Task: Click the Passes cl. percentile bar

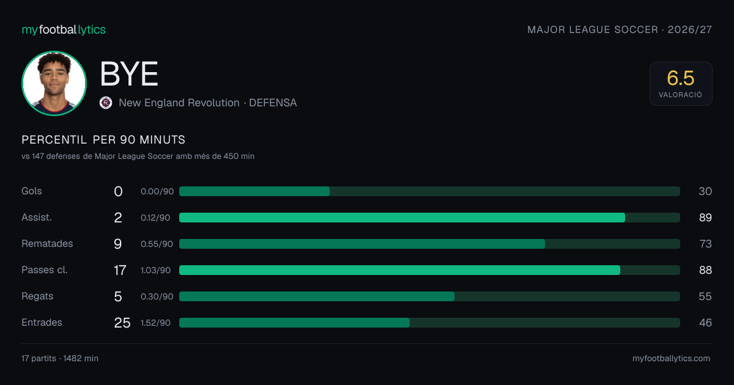Action: 429,270
